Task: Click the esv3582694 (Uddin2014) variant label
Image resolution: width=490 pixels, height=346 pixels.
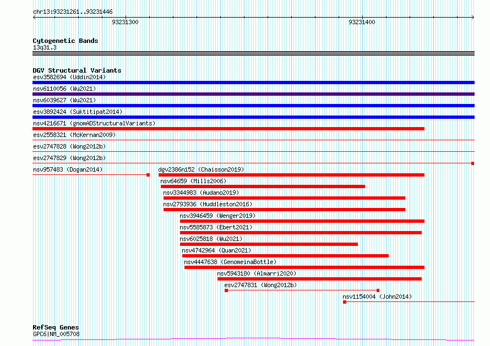Action: 69,77
